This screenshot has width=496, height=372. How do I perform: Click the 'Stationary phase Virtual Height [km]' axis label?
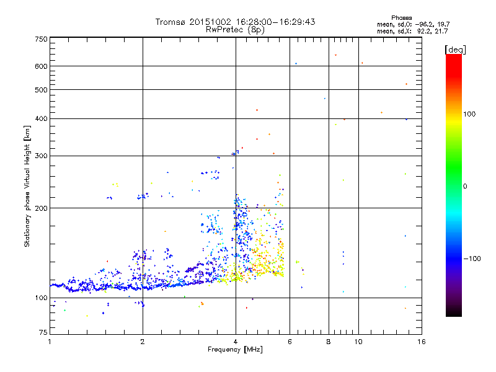click(27, 187)
